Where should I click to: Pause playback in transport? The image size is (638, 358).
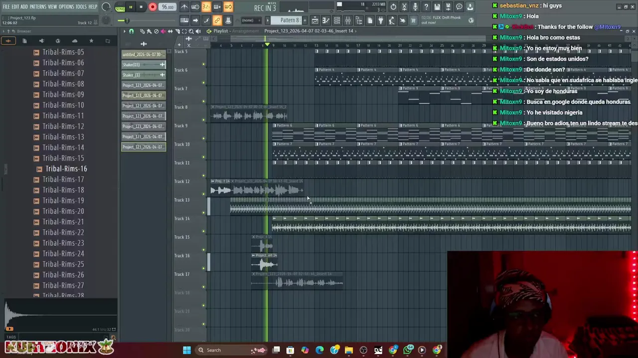tap(131, 7)
